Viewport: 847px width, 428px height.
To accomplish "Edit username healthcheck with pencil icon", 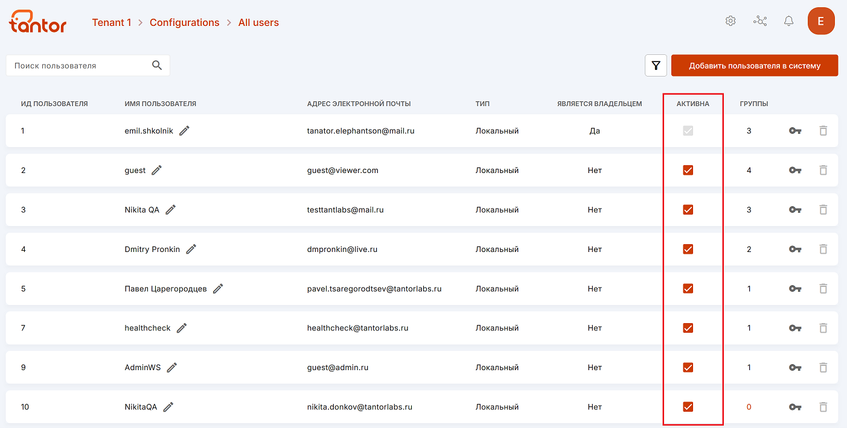I will point(182,328).
